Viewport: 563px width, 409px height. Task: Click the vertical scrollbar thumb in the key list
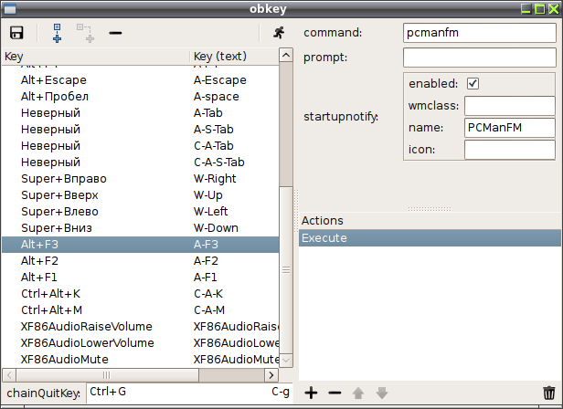pyautogui.click(x=286, y=270)
